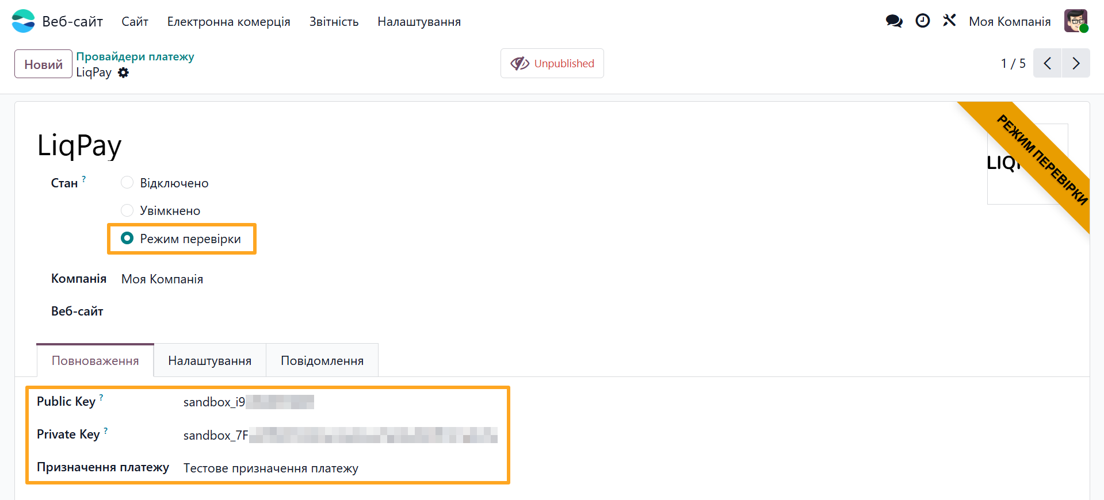The height and width of the screenshot is (500, 1104).
Task: Open the Odoo app home logo
Action: point(23,21)
